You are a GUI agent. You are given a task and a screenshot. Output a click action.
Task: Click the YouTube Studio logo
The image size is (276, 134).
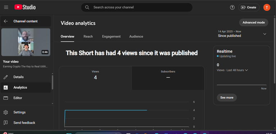pyautogui.click(x=25, y=7)
